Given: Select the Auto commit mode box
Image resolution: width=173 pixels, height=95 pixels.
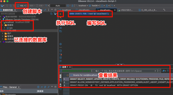Looking at the screenshot, I should [x=58, y=6].
